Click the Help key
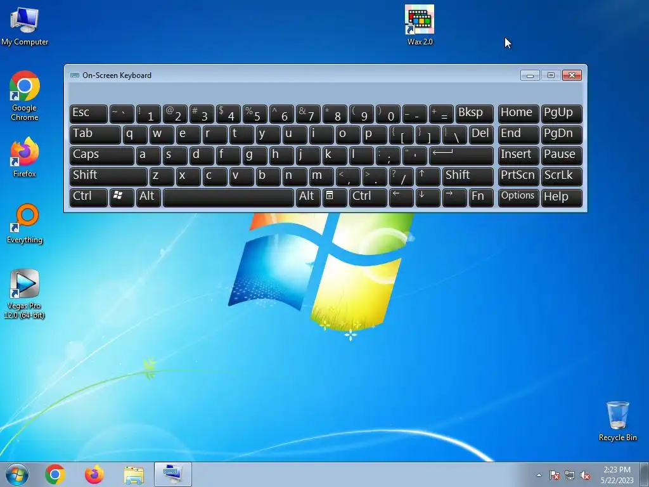The image size is (649, 487). click(x=562, y=198)
